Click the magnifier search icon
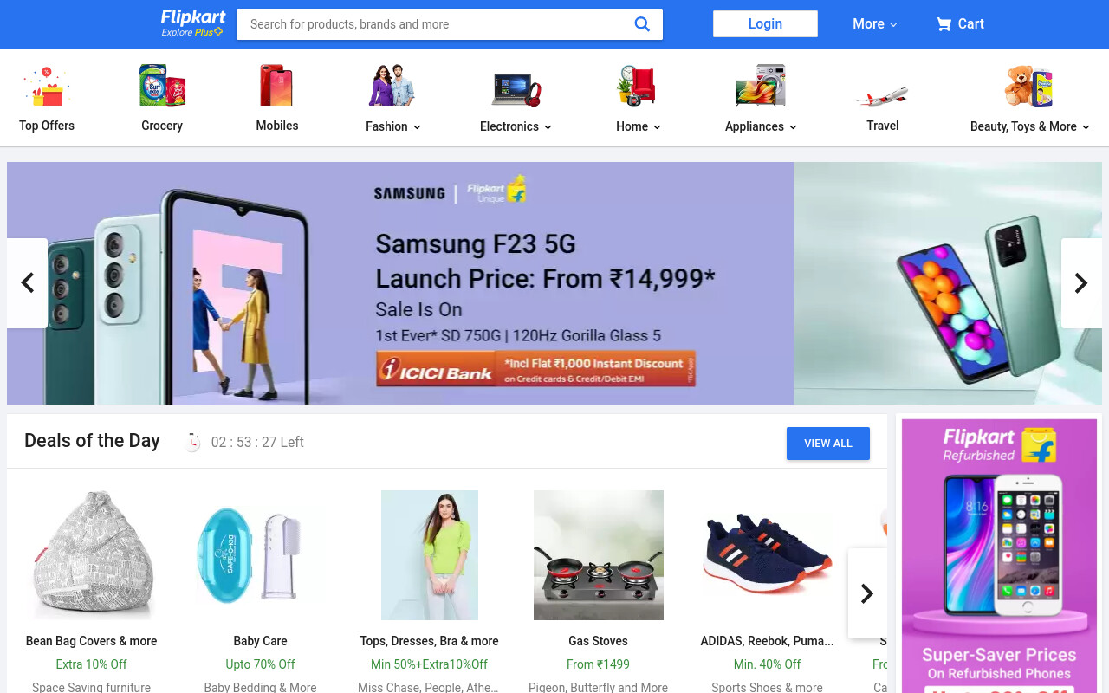 pyautogui.click(x=642, y=24)
